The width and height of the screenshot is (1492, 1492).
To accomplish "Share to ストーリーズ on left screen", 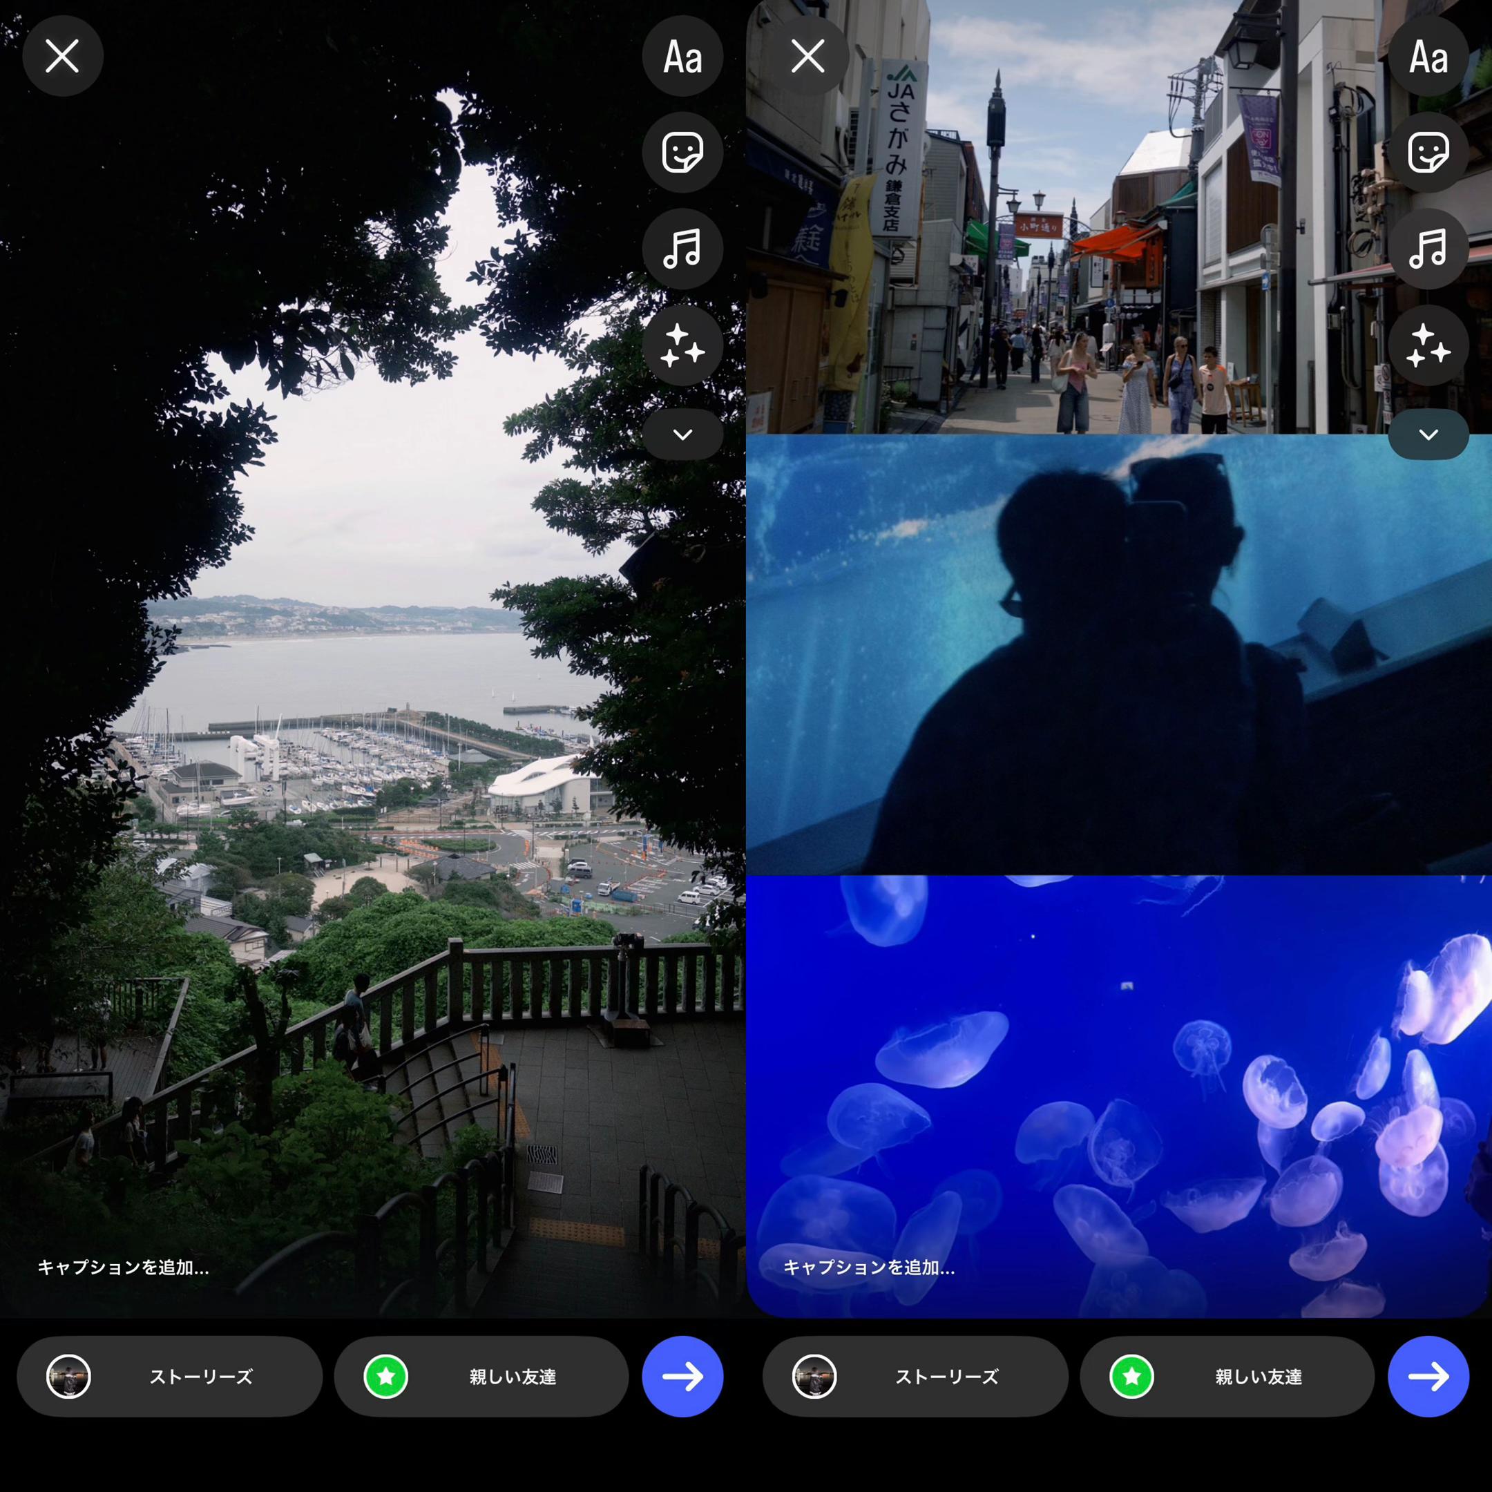I will pos(170,1376).
